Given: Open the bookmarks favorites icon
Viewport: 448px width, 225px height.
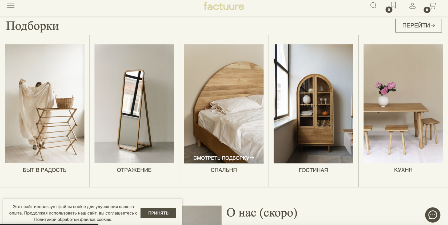Looking at the screenshot, I should [x=393, y=5].
